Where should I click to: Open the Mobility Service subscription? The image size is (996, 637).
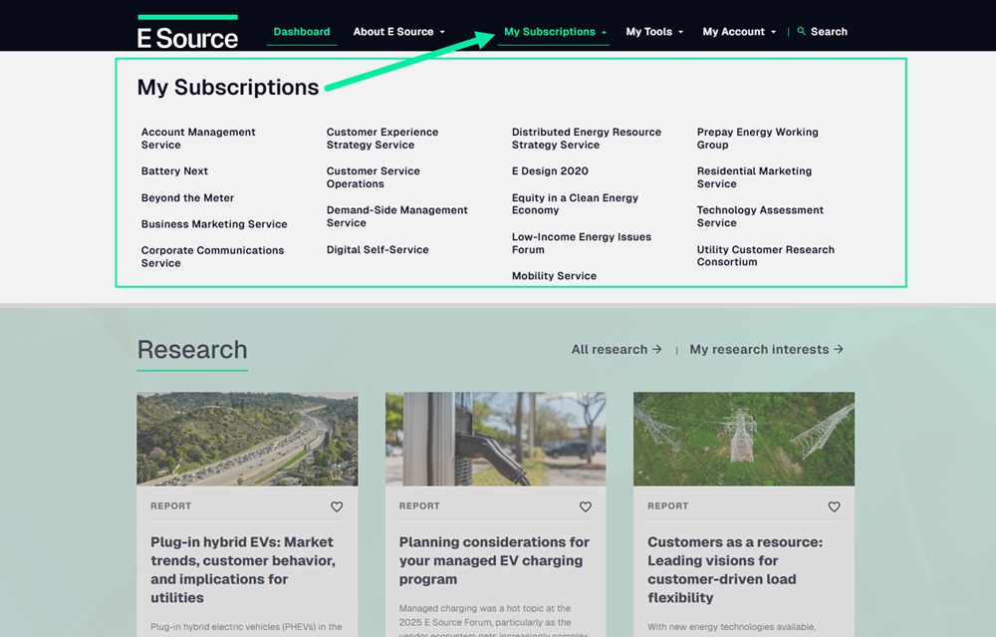tap(554, 275)
